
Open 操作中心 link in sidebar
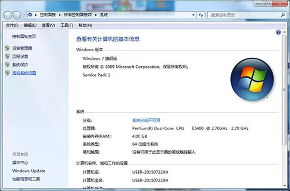[20, 163]
